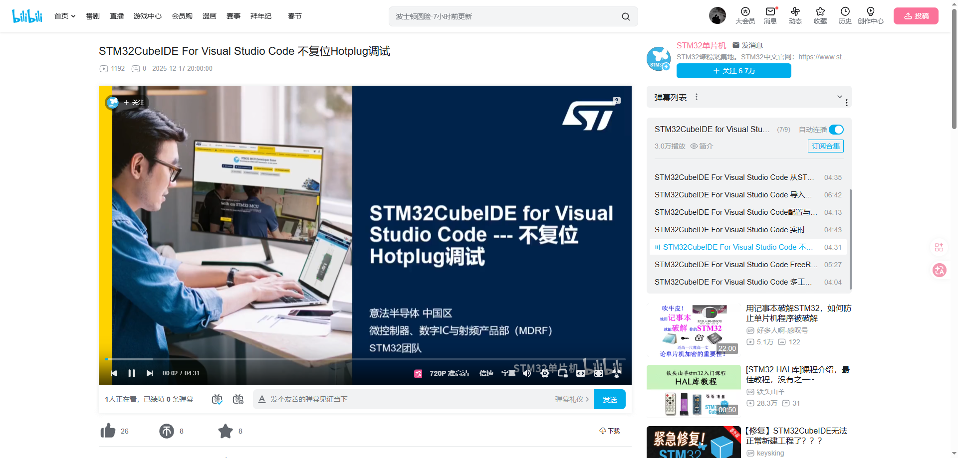This screenshot has height=458, width=958.
Task: Open the 字幕 subtitle menu
Action: tap(508, 373)
